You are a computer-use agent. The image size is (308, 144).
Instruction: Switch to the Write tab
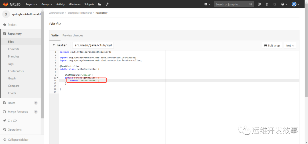pyautogui.click(x=55, y=35)
